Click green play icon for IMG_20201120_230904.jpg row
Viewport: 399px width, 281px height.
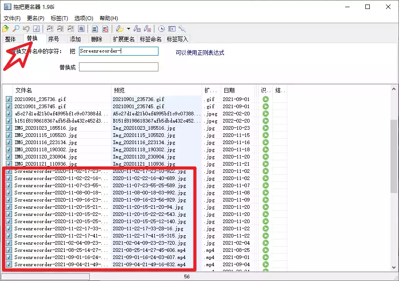click(265, 157)
